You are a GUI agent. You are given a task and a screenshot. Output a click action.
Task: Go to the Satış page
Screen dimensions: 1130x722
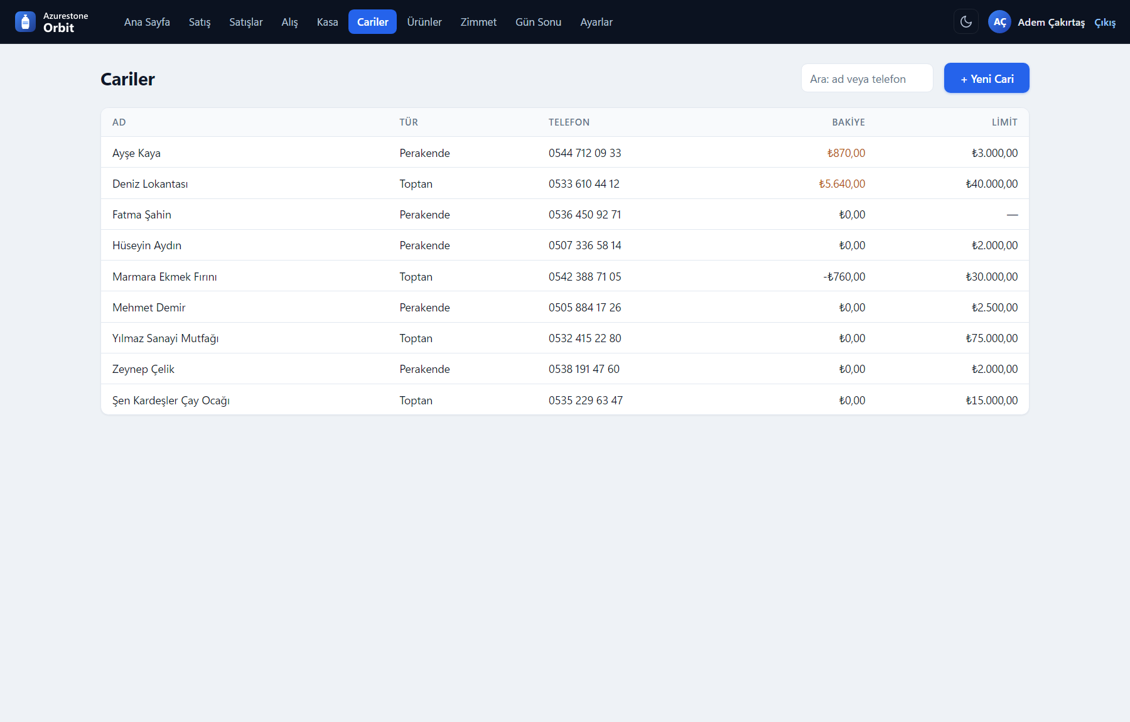click(200, 22)
